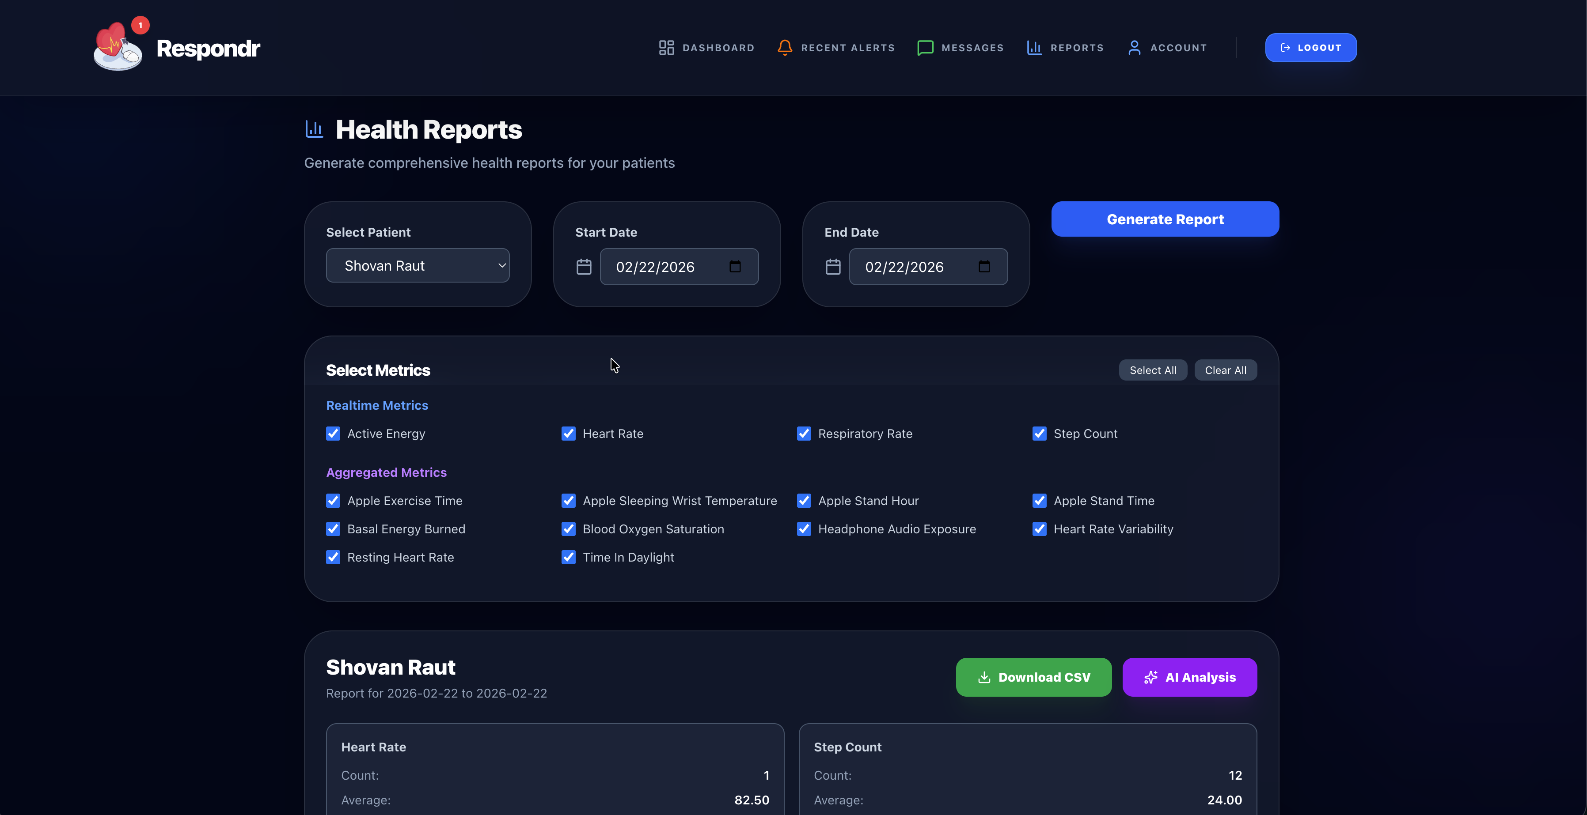Click the Reports bar chart icon
Screen dimensions: 1587x815
(1034, 47)
